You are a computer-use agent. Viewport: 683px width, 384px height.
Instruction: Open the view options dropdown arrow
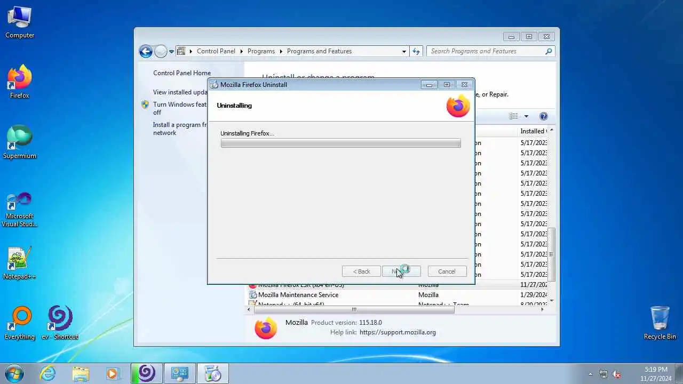[x=526, y=116]
